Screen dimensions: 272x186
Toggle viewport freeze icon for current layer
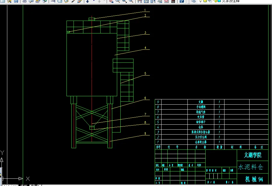[210, 1]
